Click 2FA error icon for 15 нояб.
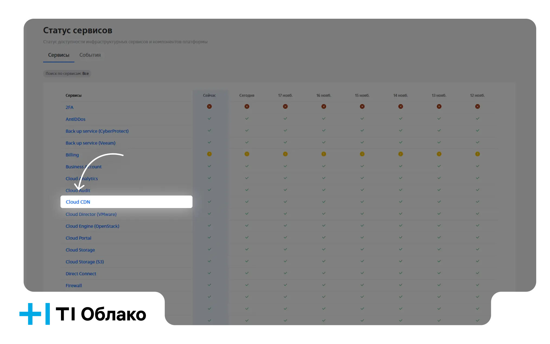 pyautogui.click(x=362, y=106)
